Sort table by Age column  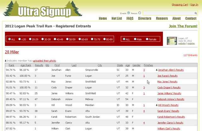point(128,65)
